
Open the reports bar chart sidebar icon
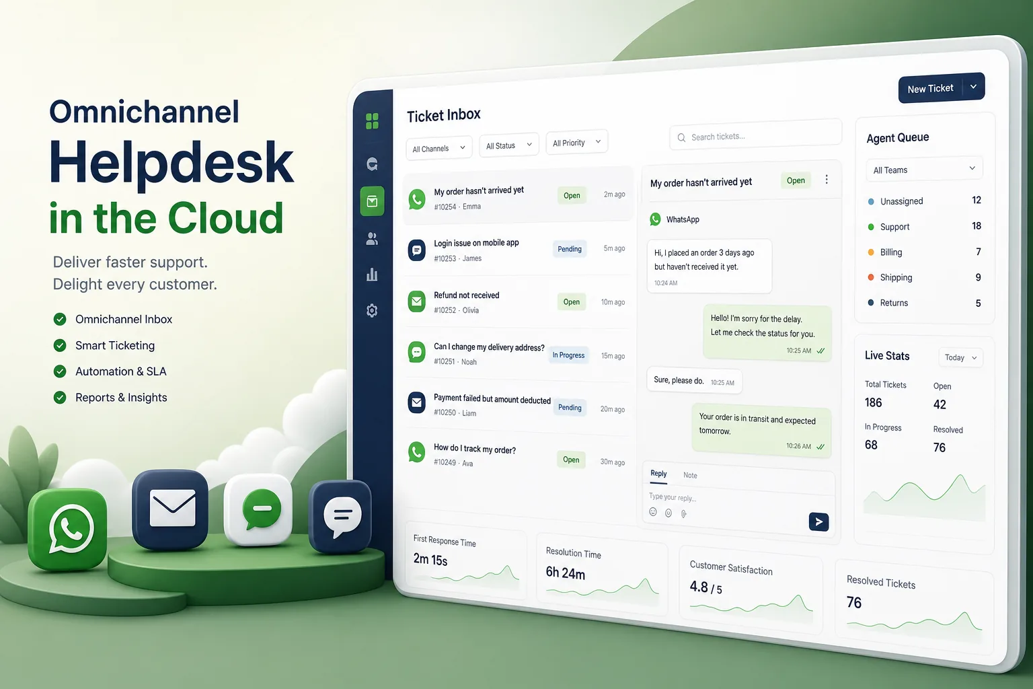tap(372, 274)
